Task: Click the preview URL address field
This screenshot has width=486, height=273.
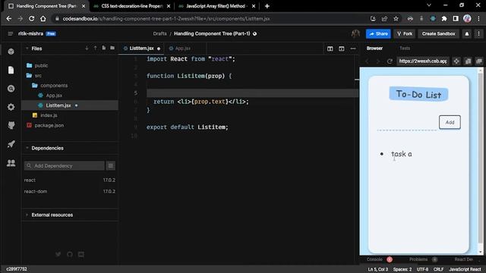Action: click(422, 61)
